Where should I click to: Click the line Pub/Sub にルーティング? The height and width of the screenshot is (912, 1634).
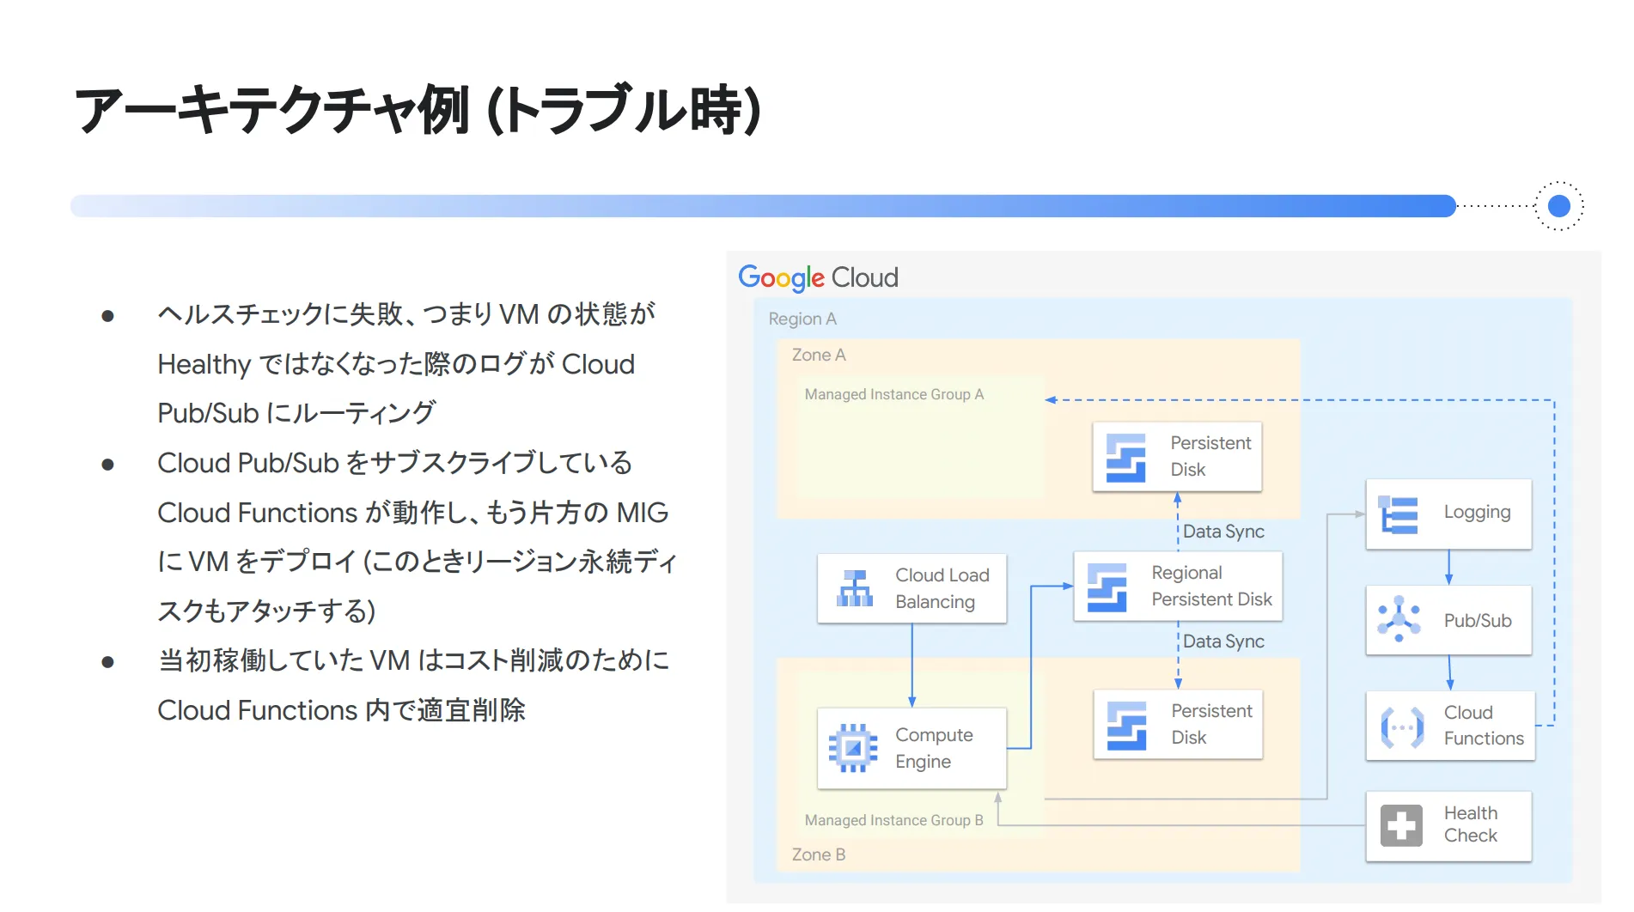click(x=296, y=413)
